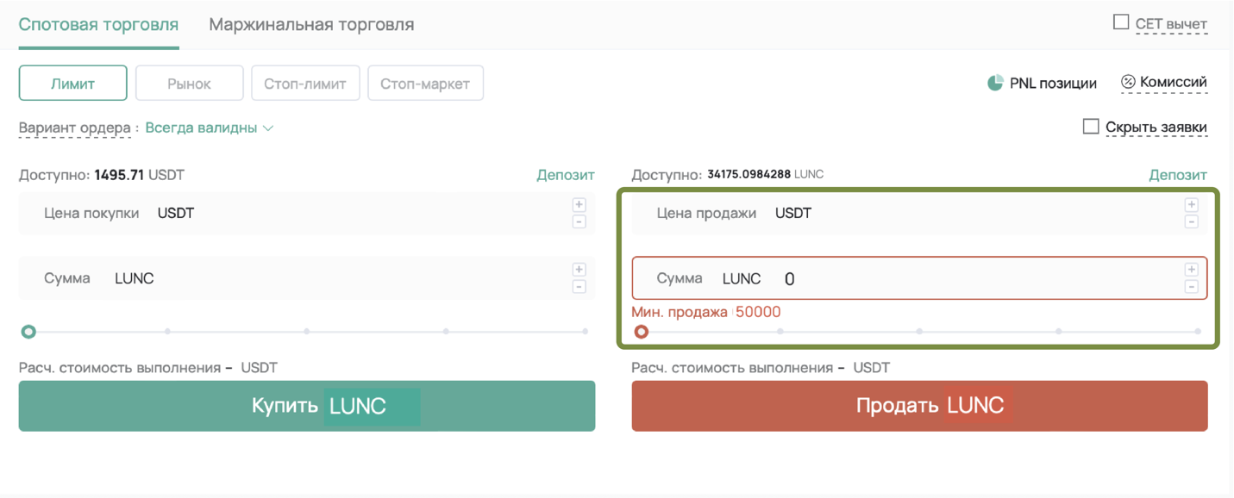
Task: Increase Цена покупки with plus stepper
Action: [579, 204]
